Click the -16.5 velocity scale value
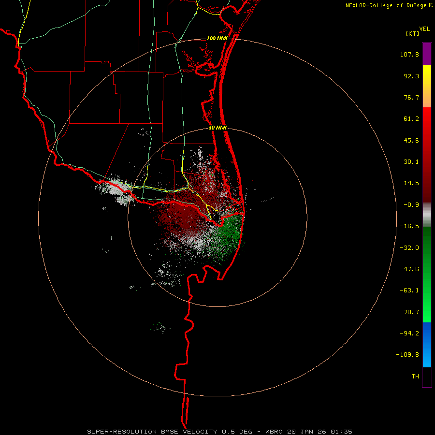 click(x=409, y=226)
